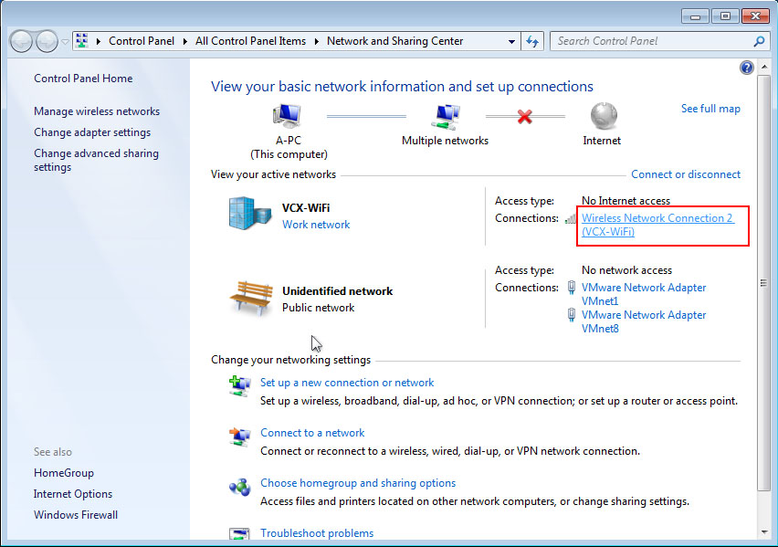Click the Unidentified network bench icon
Image resolution: width=778 pixels, height=547 pixels.
point(251,298)
